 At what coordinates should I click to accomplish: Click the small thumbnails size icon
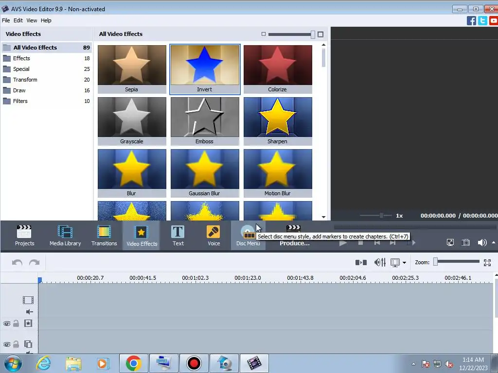pos(263,34)
